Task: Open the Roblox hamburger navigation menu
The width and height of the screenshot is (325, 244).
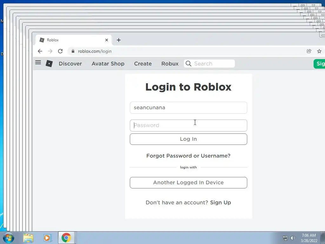Action: (38, 63)
